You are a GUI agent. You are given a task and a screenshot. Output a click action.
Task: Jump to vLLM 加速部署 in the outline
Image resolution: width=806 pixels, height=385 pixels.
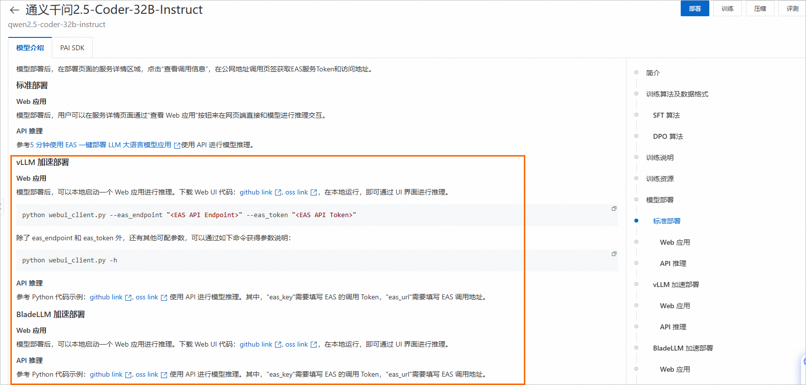pos(676,285)
